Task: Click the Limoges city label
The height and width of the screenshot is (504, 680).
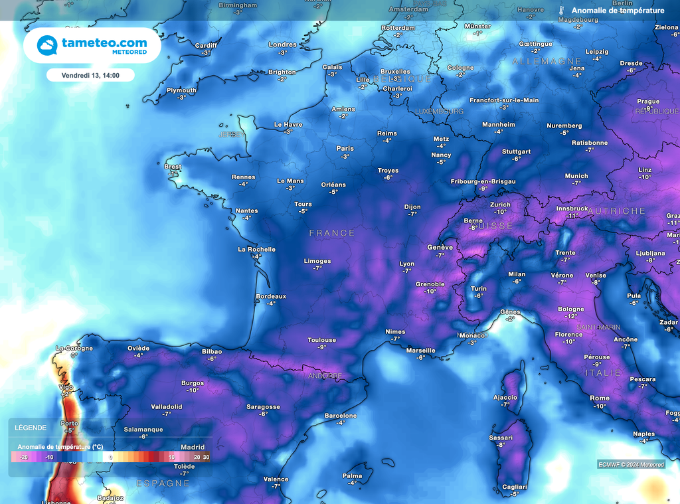Action: [x=317, y=261]
